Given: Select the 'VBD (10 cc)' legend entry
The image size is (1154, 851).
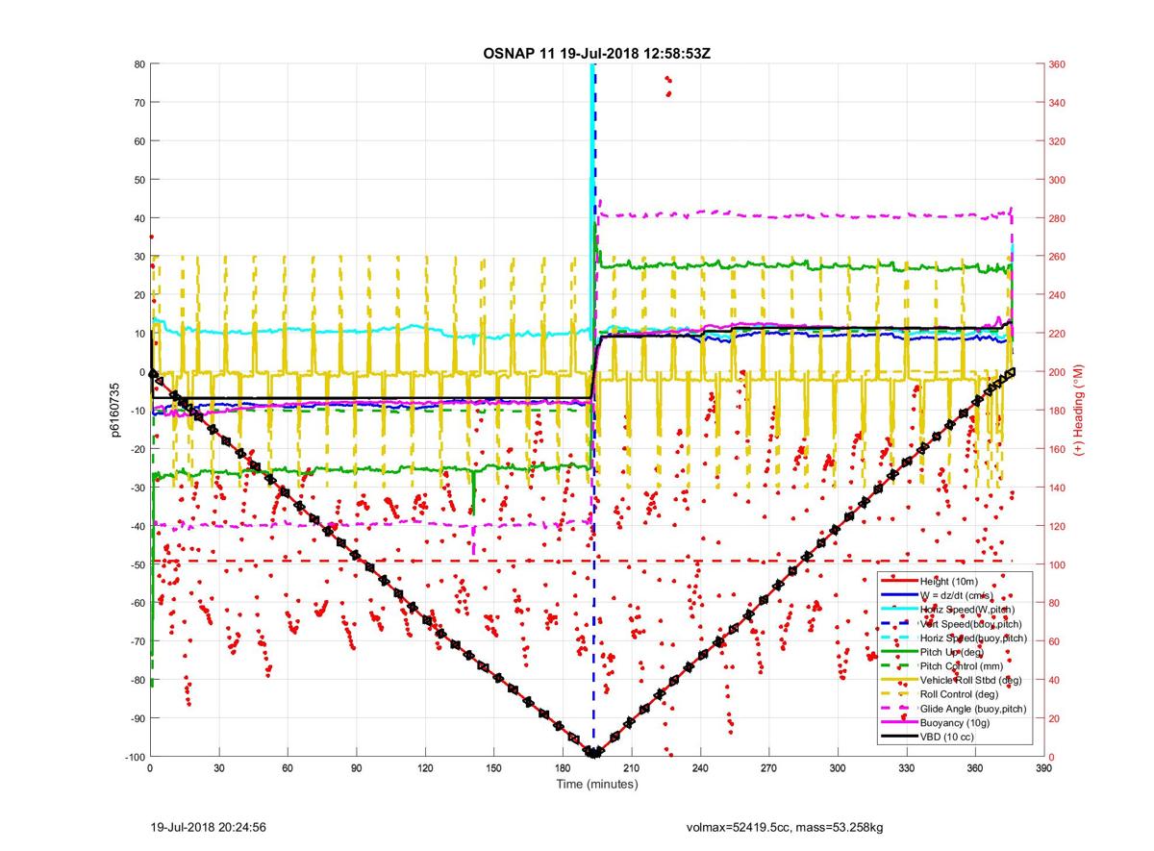Looking at the screenshot, I should [947, 737].
